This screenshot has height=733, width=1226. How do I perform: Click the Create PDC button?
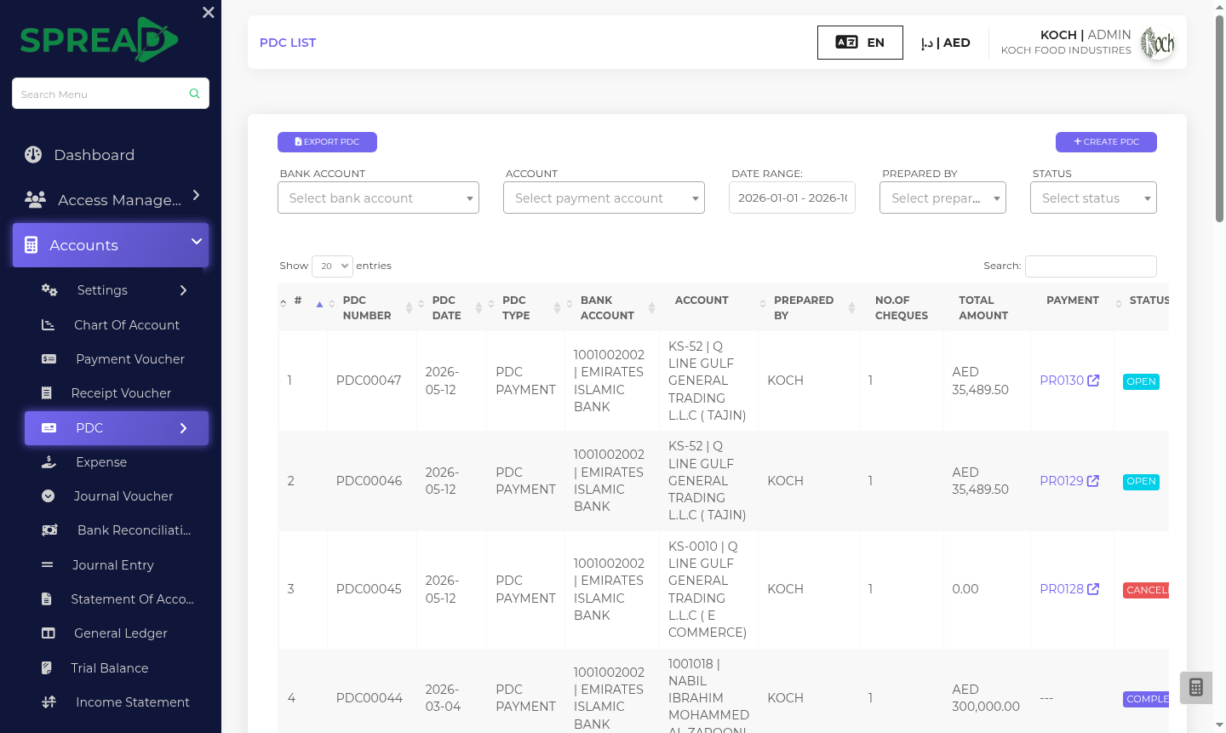tap(1106, 142)
